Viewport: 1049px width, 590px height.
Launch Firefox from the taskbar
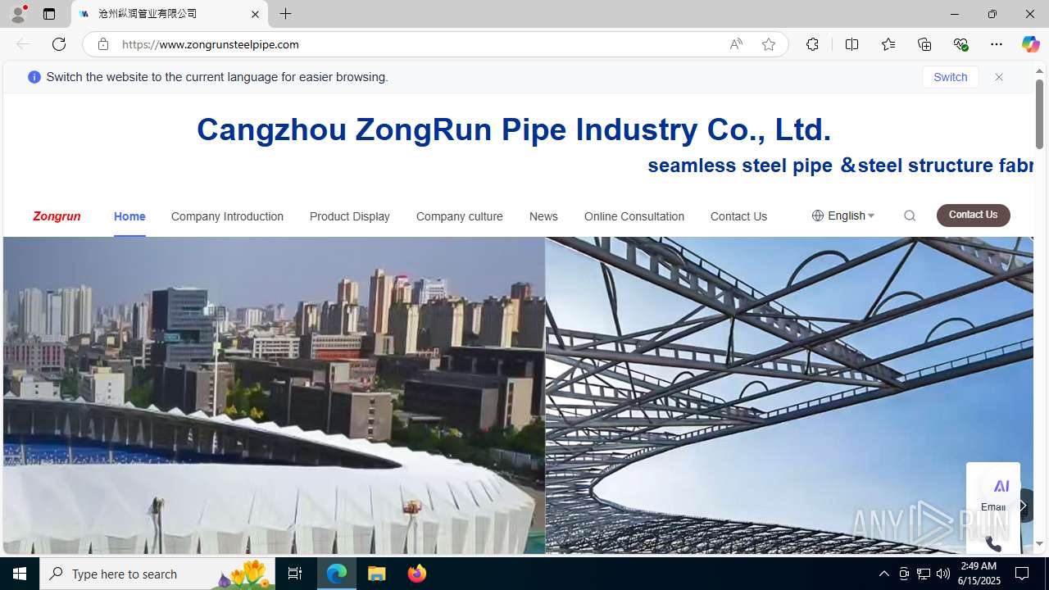tap(416, 574)
